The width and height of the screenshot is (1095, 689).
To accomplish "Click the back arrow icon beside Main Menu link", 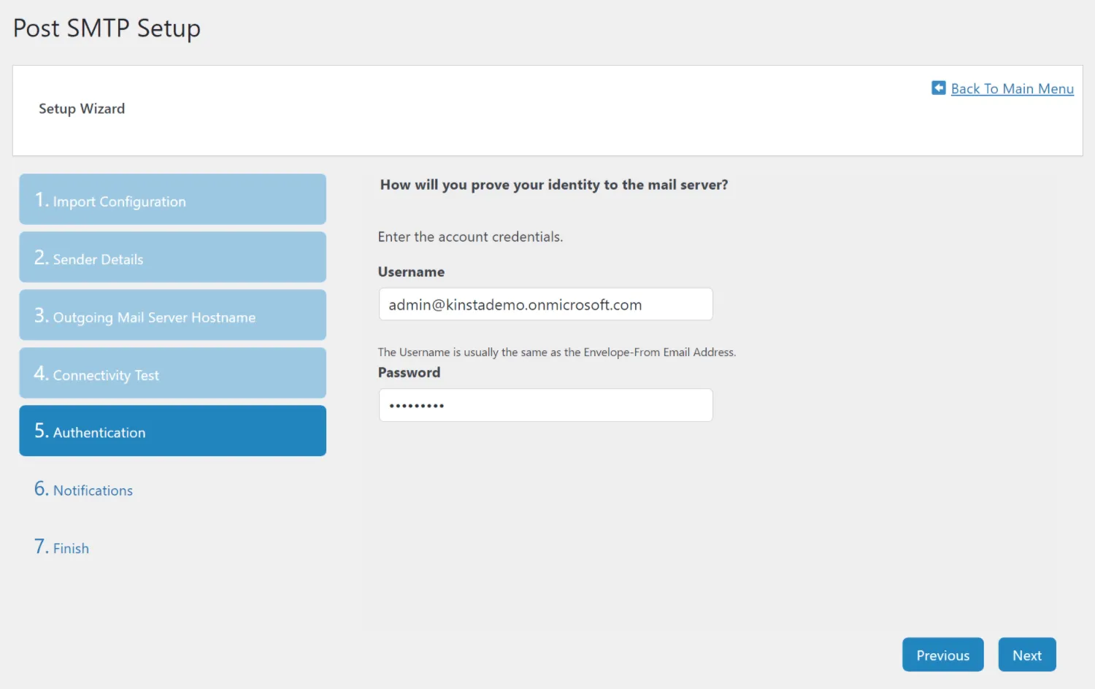I will point(939,88).
